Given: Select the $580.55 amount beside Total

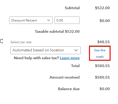Looking at the screenshot, I should click(x=102, y=66).
